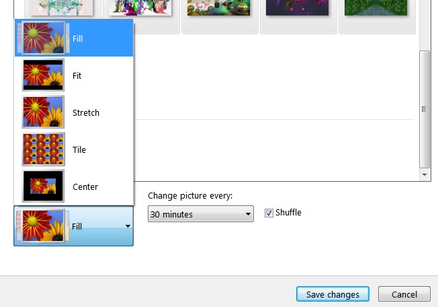Screen dimensions: 438x307
Task: Click the Stretch flower preview icon
Action: (x=43, y=112)
